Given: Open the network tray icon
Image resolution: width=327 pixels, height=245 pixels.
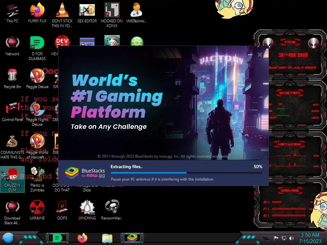Looking at the screenshot, I should (x=284, y=238).
